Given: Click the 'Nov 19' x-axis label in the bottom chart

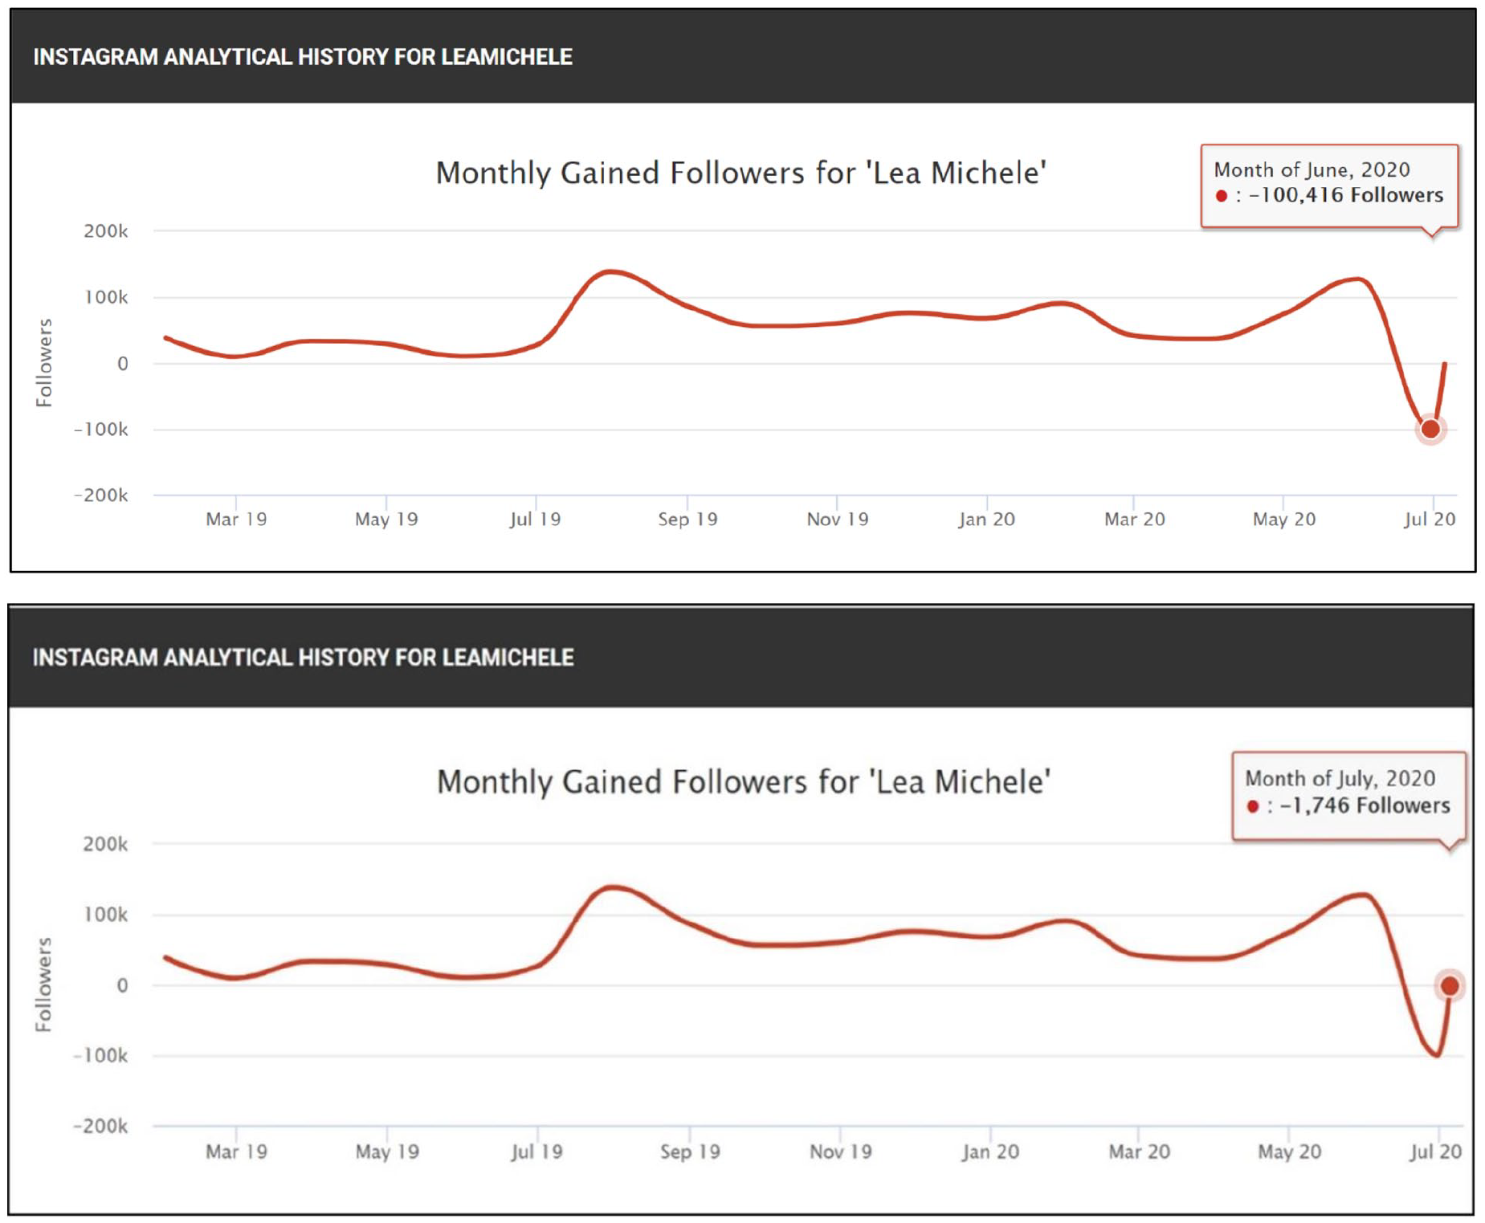Looking at the screenshot, I should pyautogui.click(x=840, y=1152).
